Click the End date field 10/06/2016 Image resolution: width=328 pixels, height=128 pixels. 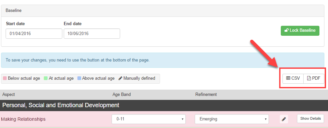tap(92, 34)
